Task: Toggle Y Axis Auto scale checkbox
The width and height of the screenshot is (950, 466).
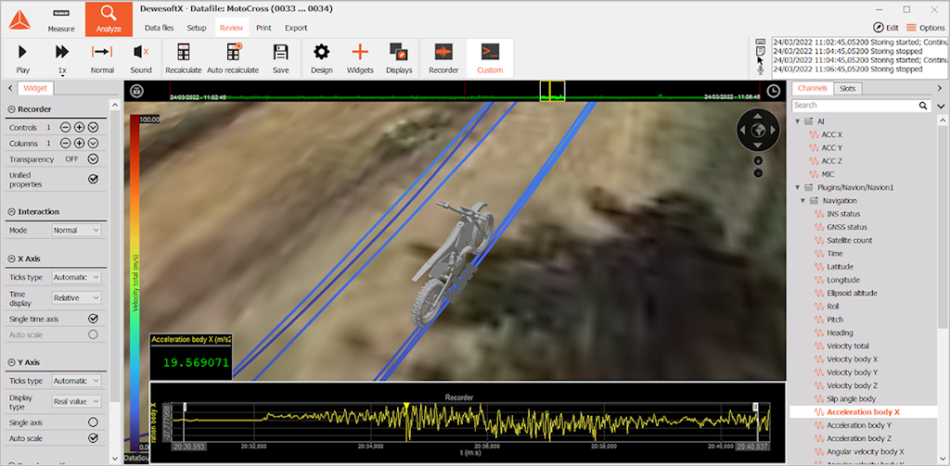Action: click(93, 438)
